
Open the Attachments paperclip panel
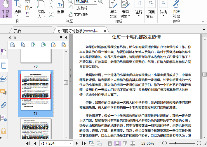(4, 105)
